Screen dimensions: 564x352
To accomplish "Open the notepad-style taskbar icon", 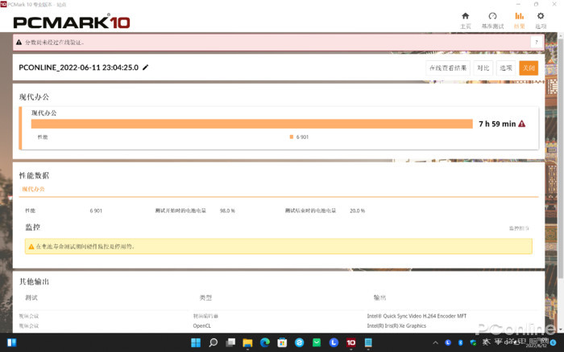I will 368,342.
